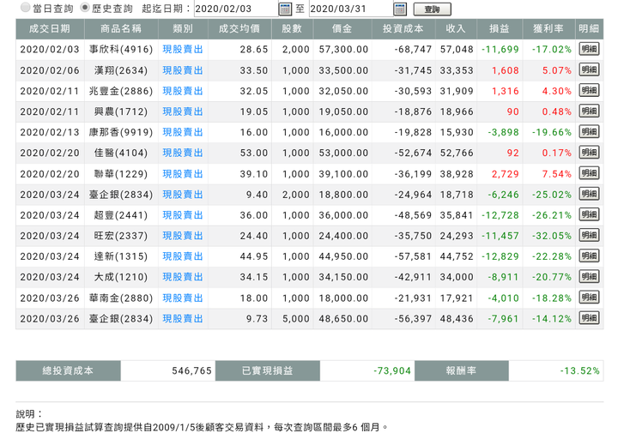The width and height of the screenshot is (618, 433).
Task: Open 明細 details for 華南金(2880)
Action: [589, 298]
